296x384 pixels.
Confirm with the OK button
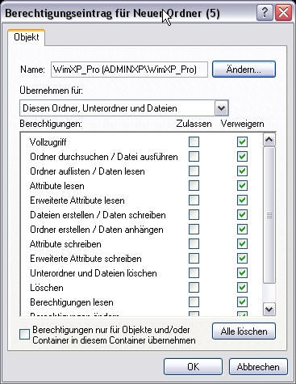click(193, 367)
